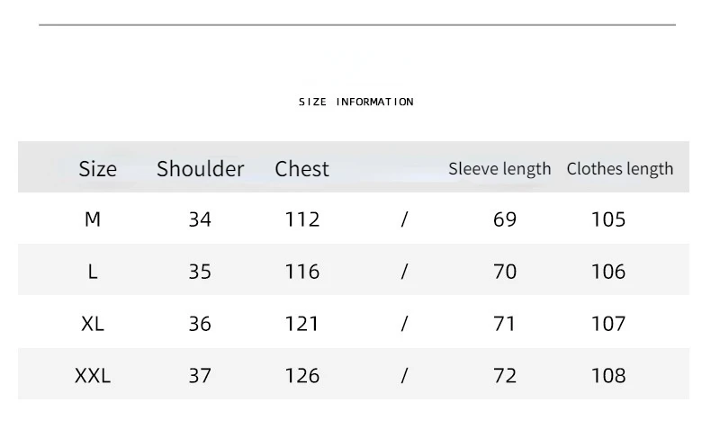Click chest value 126 in XXL row
711x438 pixels.
[302, 376]
